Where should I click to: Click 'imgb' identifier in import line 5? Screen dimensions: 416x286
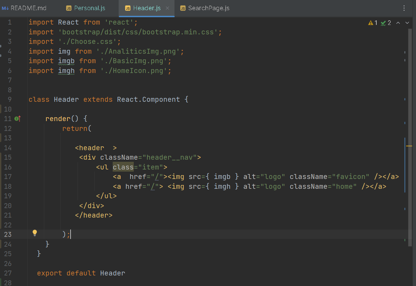[66, 61]
